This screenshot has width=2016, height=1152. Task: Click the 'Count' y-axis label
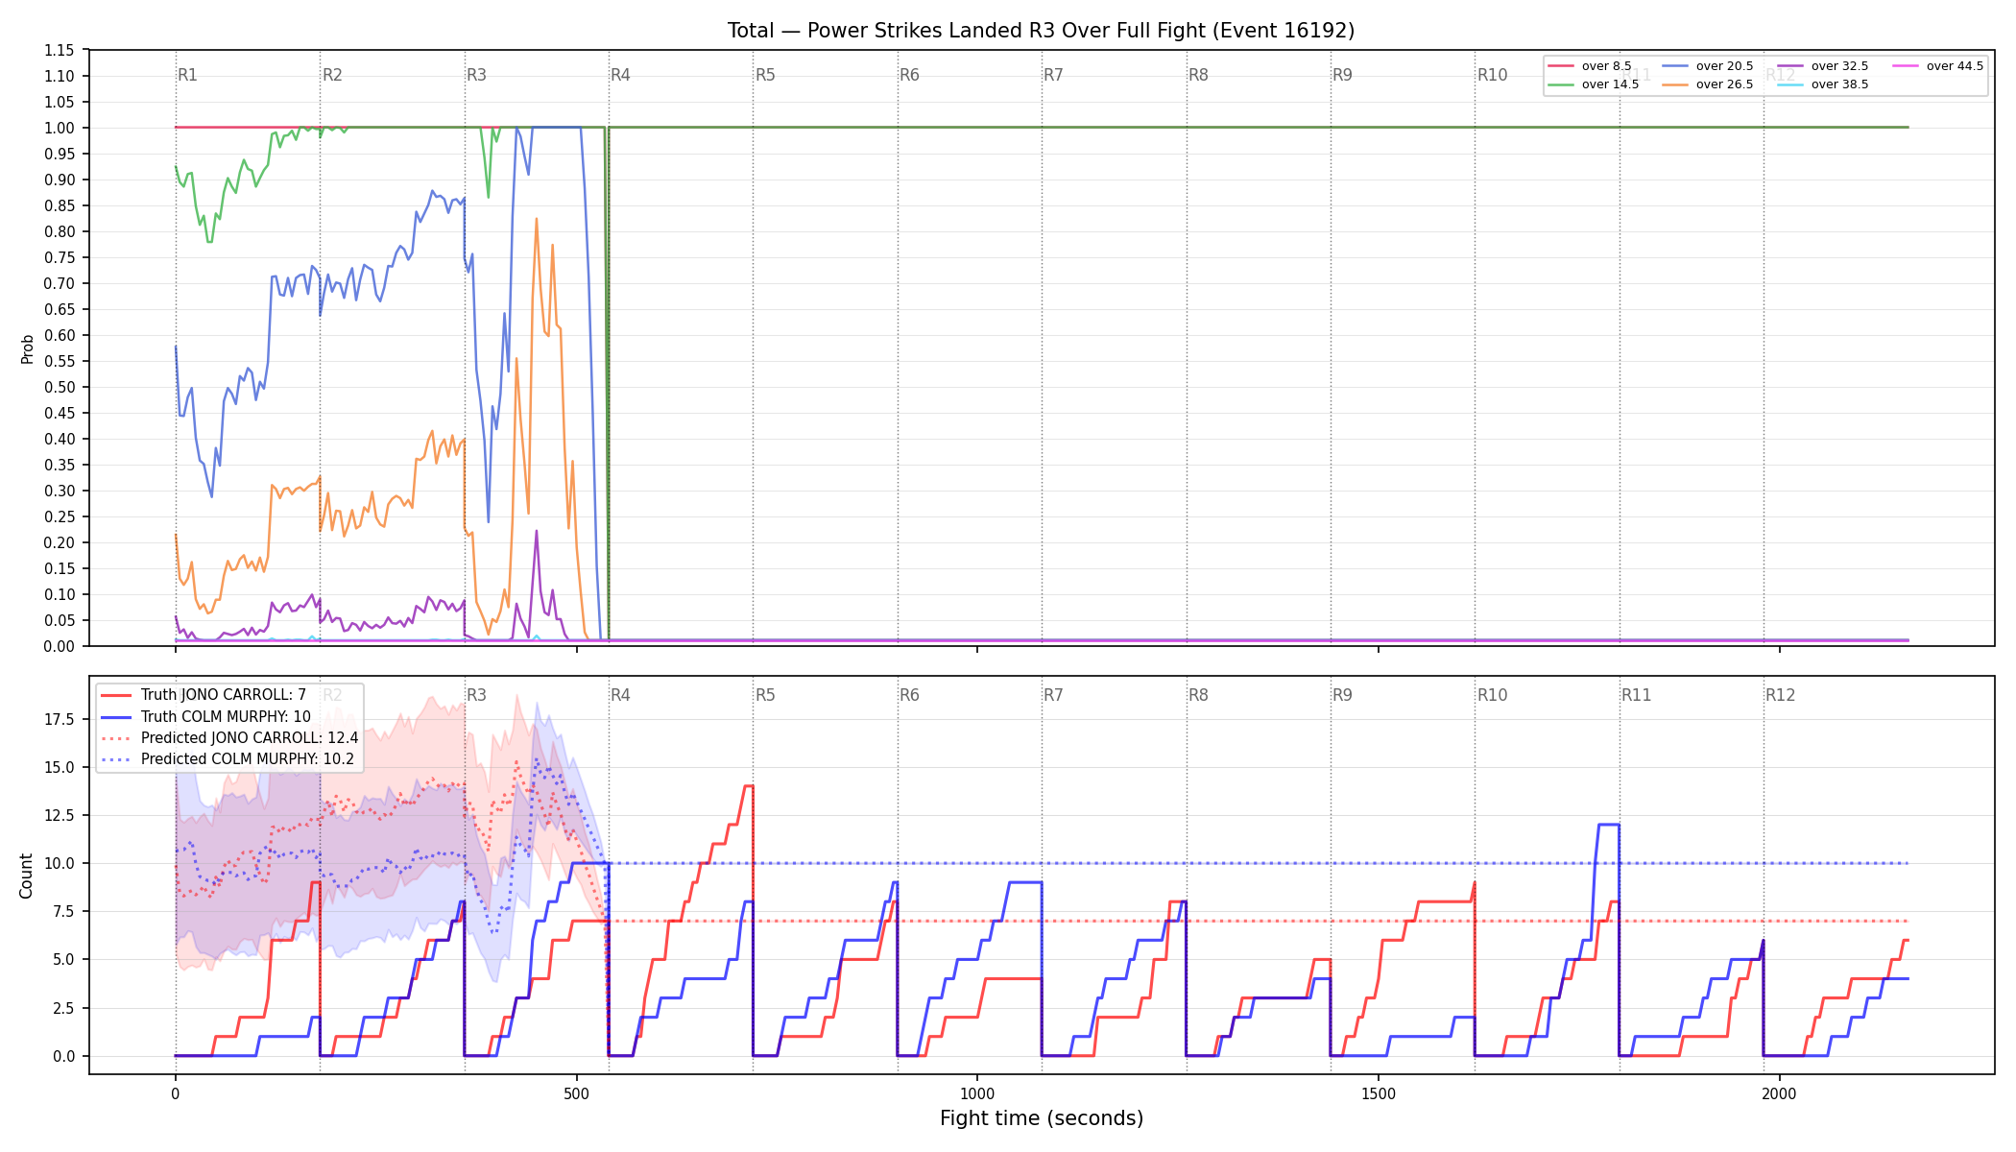click(26, 876)
